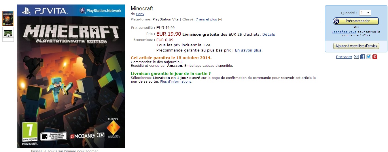Viewport: 388px width, 152px height.
Task: Click the large Minecraft box art image
Action: [x=71, y=76]
